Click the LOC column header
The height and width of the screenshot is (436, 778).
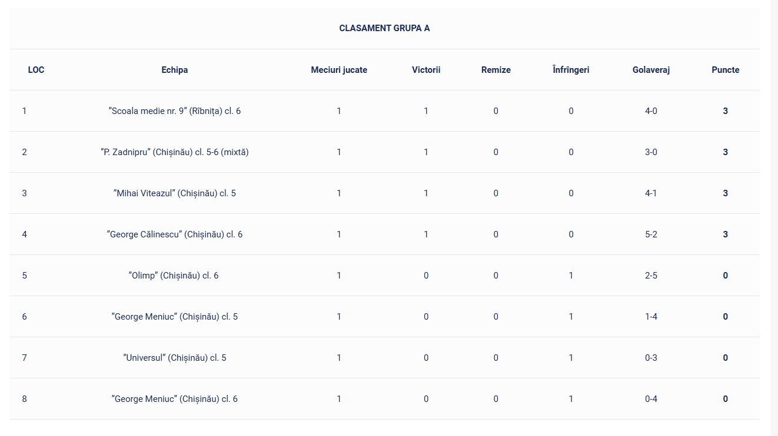tap(36, 70)
